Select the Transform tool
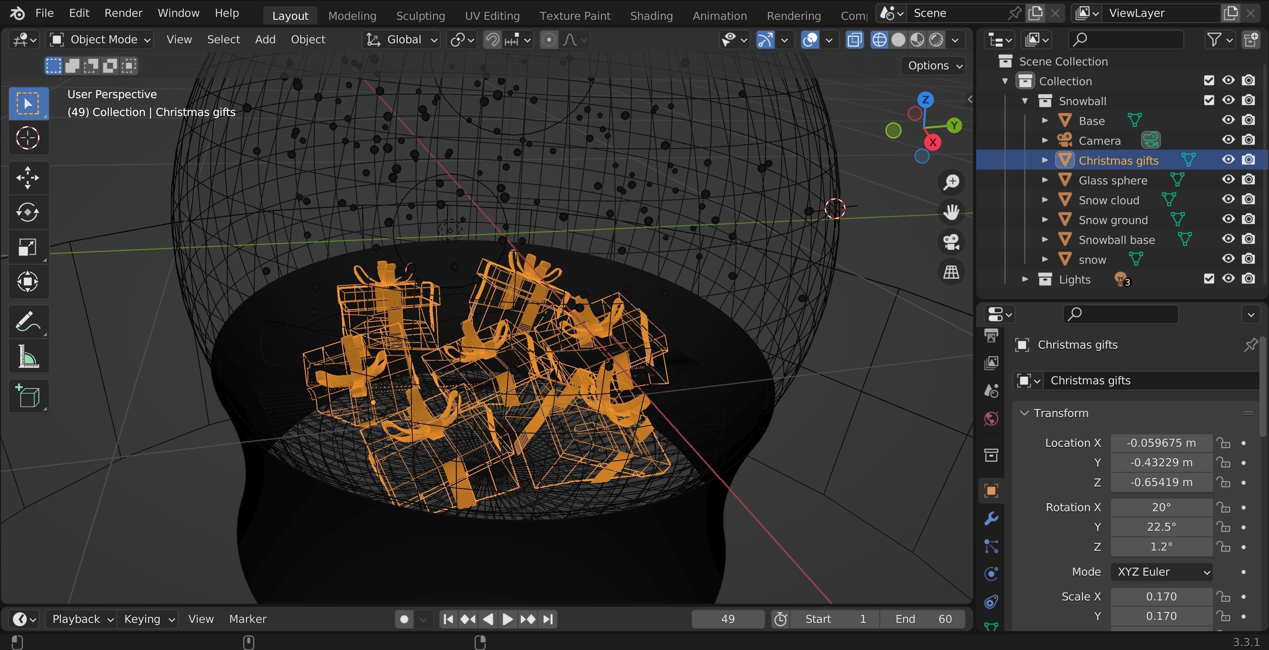 (28, 282)
